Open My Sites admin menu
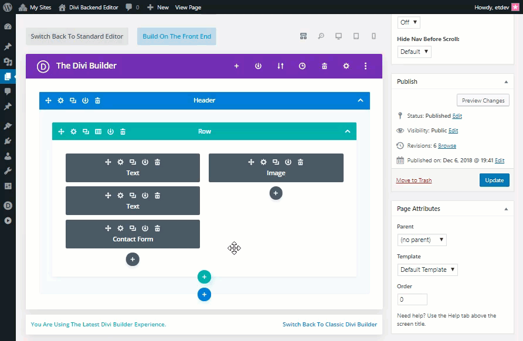523x341 pixels. (x=35, y=7)
